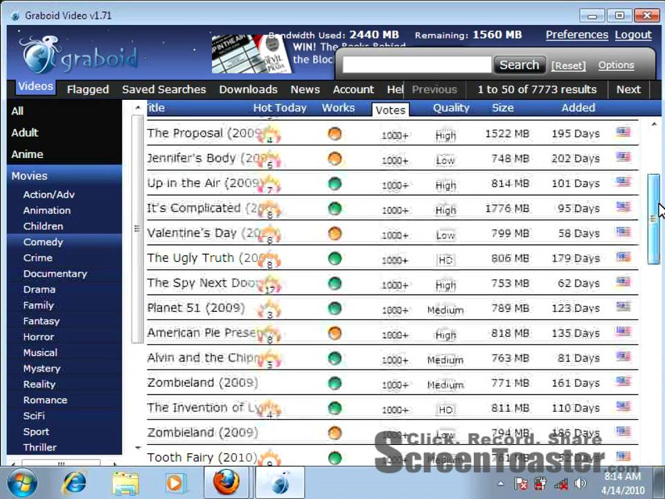Click the green Works dot for Tooth Fairy
Image resolution: width=665 pixels, height=499 pixels.
[335, 458]
